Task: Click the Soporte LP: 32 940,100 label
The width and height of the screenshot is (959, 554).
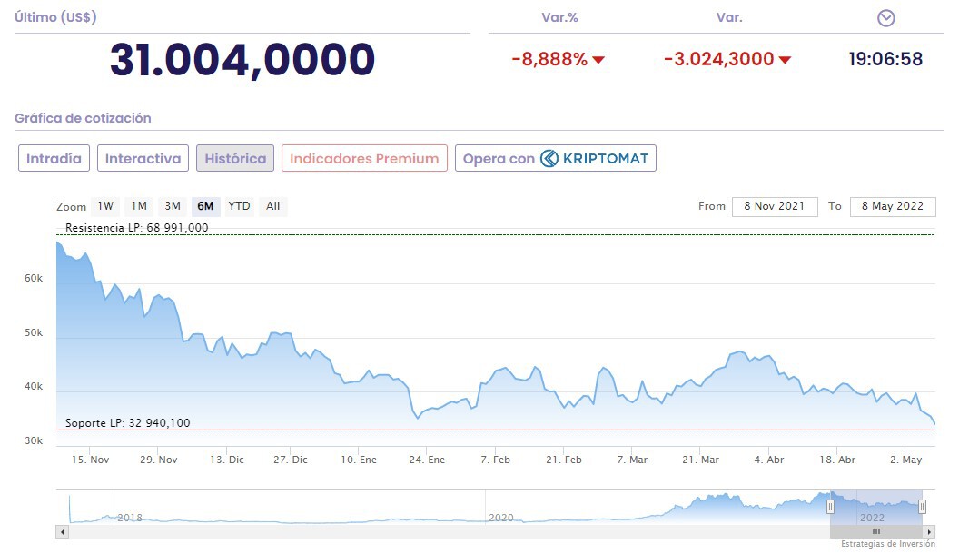Action: (x=128, y=422)
